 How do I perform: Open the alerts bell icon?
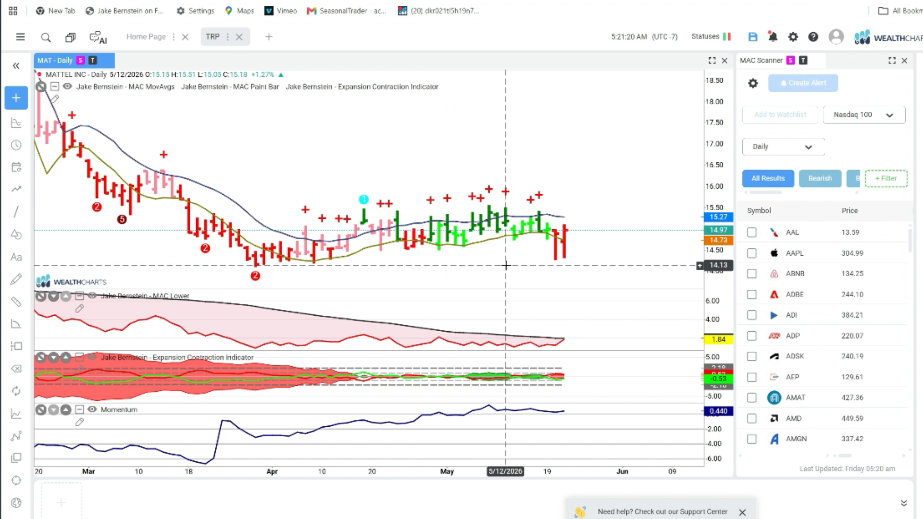(773, 37)
